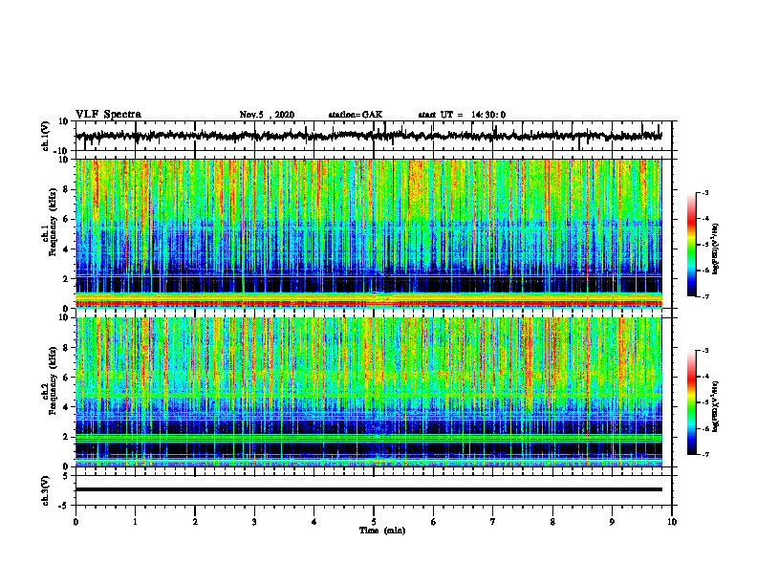This screenshot has width=757, height=585.
Task: Select the ch.2 colorbar log(PSD) label
Action: 716,406
